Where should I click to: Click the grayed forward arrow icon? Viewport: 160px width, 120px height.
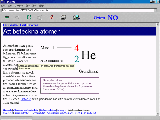pos(18,17)
